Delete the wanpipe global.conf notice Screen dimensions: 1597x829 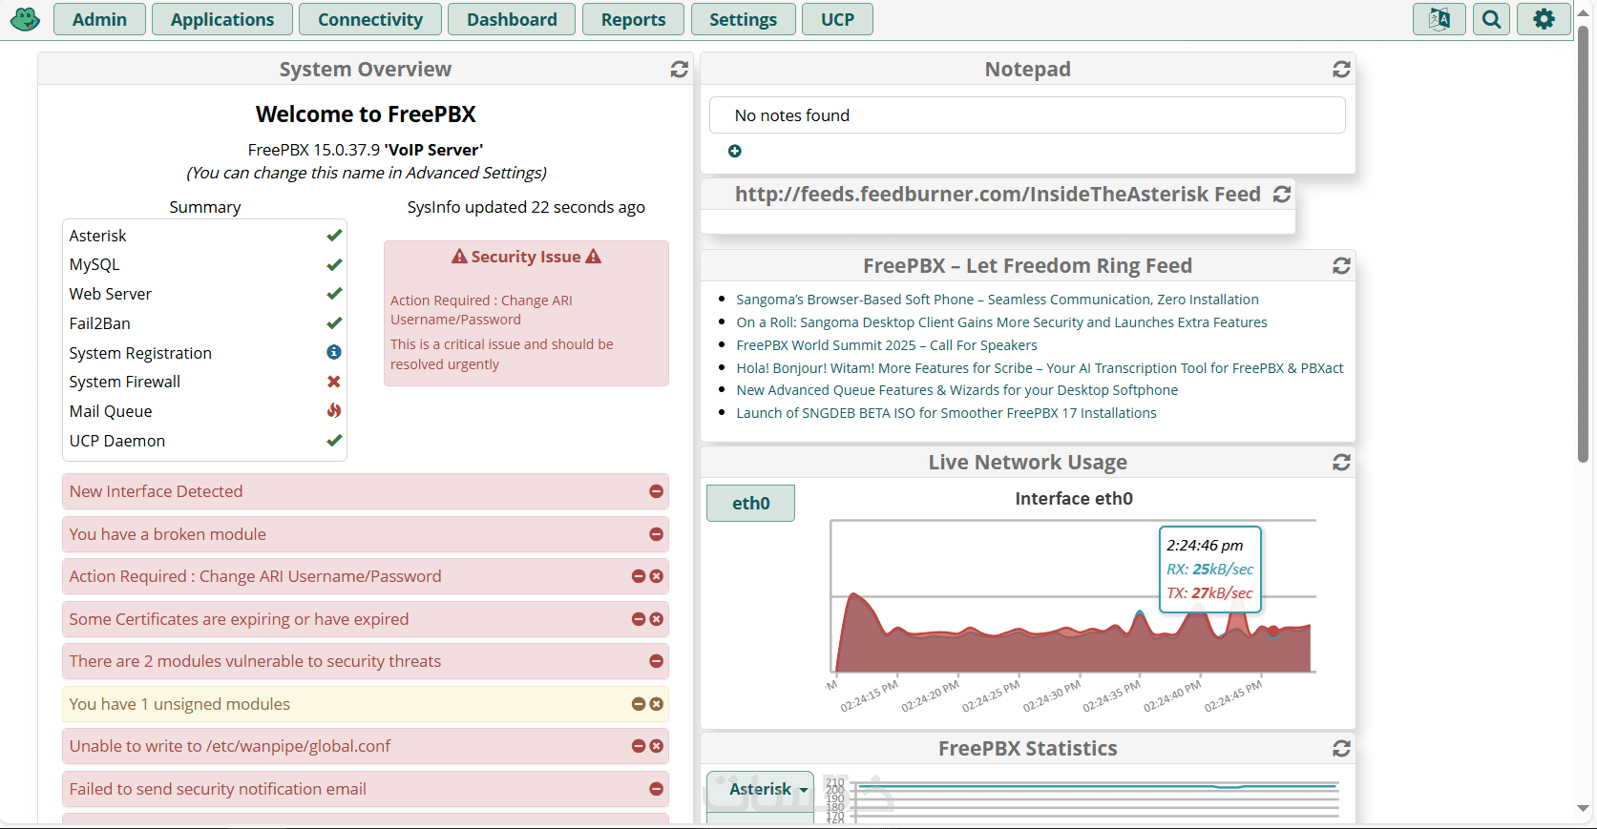point(656,746)
